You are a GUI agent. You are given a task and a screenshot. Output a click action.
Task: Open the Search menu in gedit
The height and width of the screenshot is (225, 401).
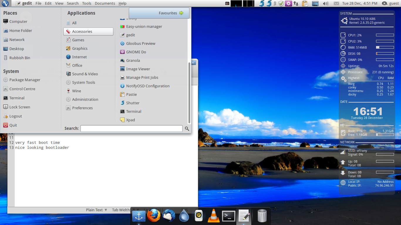73,3
